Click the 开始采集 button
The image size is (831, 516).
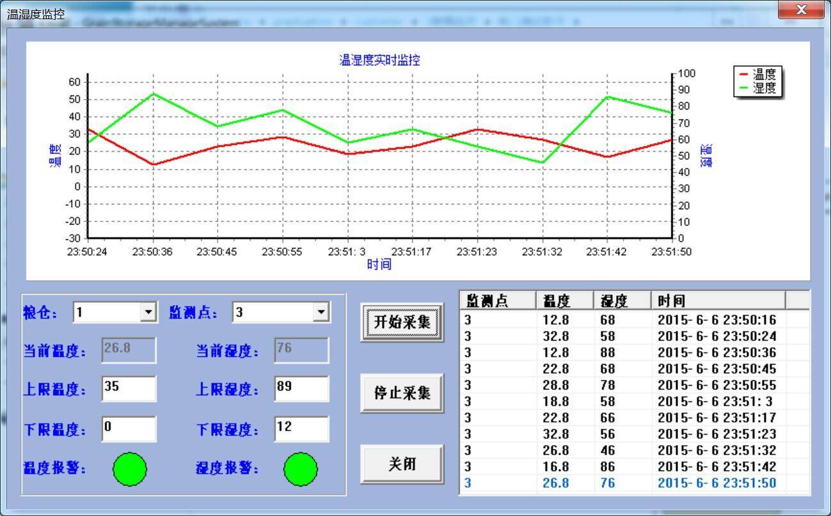tap(402, 322)
